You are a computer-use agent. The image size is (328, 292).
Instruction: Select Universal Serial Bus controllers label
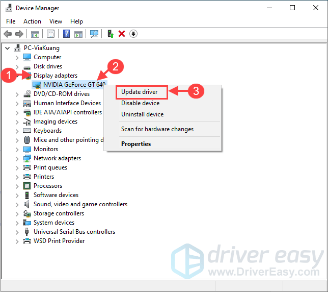pyautogui.click(x=74, y=232)
